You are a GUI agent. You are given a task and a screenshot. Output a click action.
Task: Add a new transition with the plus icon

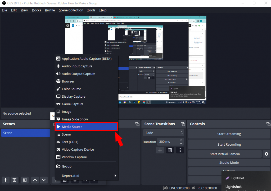[160, 150]
